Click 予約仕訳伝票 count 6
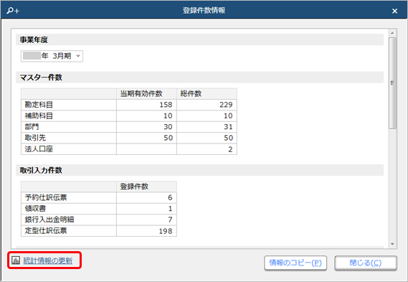Screen dimensions: 408x282 click(170, 197)
